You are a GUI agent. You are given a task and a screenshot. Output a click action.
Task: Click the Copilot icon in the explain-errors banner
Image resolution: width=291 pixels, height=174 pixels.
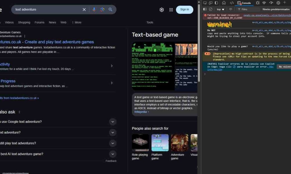point(234,67)
